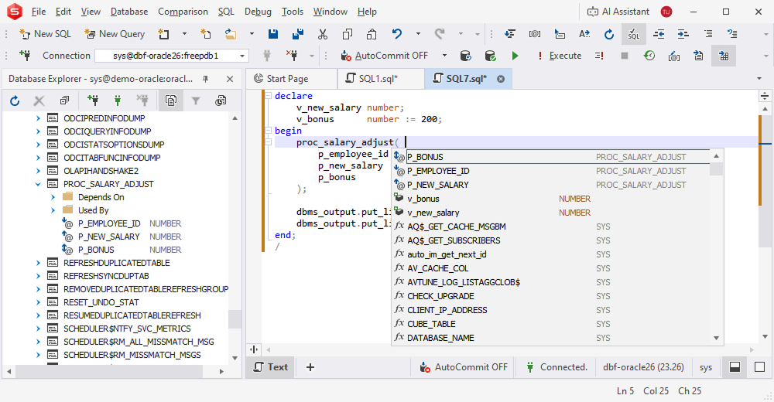Toggle the SQL syntax check button
The height and width of the screenshot is (402, 774).
634,34
